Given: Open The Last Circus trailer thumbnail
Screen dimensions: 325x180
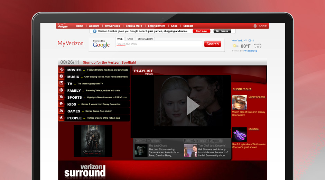Looking at the screenshot, I should coord(141,151).
